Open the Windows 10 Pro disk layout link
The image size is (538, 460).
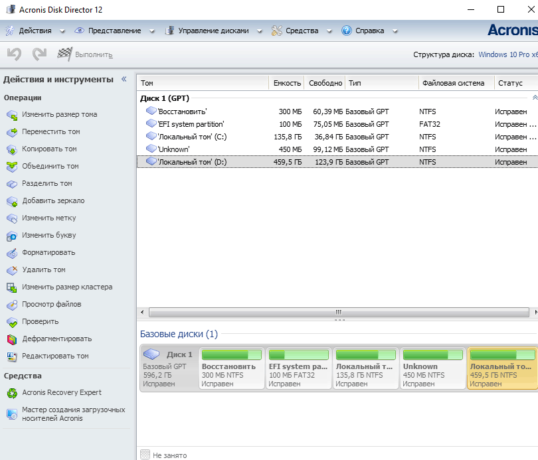(507, 54)
